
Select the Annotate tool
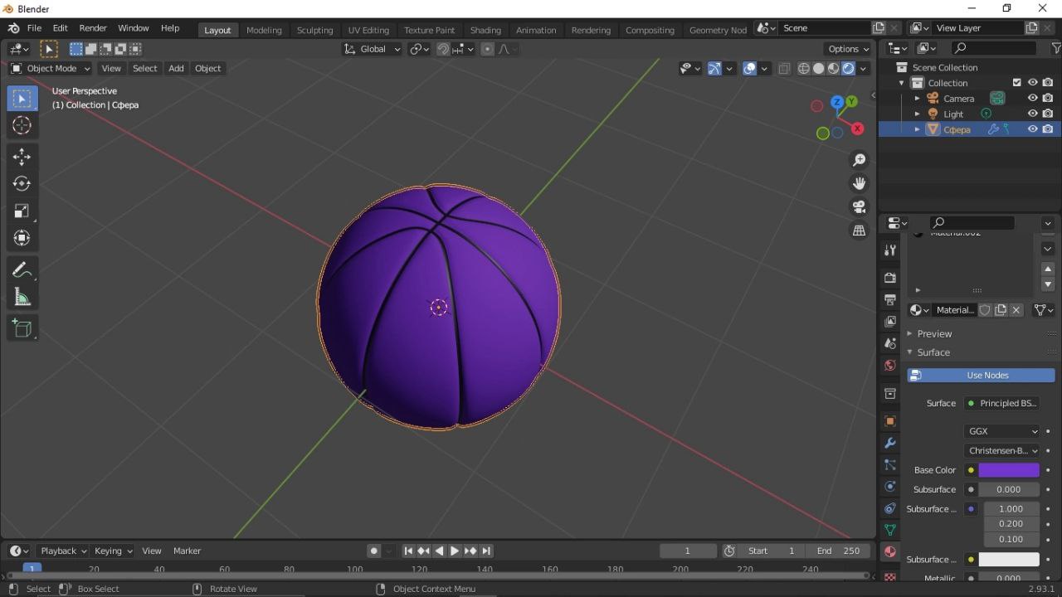click(22, 270)
